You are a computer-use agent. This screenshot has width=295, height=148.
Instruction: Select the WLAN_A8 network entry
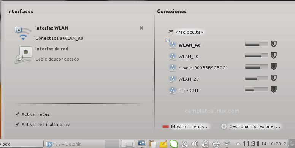click(x=189, y=45)
